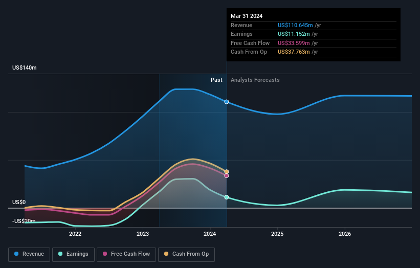The height and width of the screenshot is (268, 420).
Task: Click the 2026 x-axis label
Action: click(x=345, y=234)
